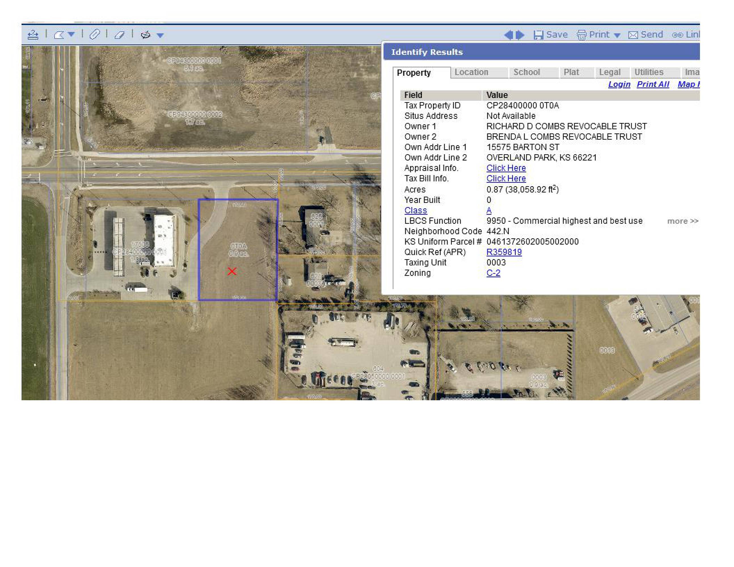Click the red X marker on parcel

coord(232,271)
